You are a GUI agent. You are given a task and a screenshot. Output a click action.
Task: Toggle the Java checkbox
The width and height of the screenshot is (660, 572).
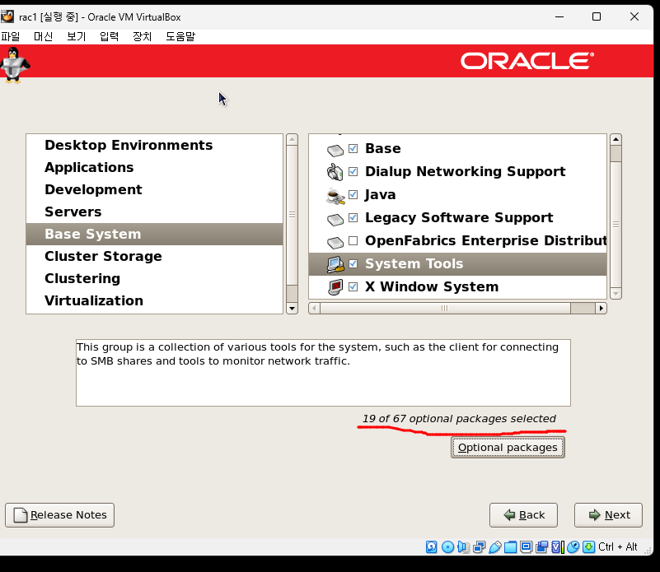353,194
